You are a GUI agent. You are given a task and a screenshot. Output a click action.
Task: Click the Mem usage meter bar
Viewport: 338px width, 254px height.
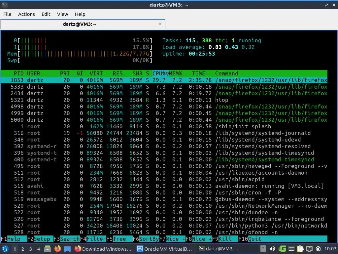pos(80,54)
